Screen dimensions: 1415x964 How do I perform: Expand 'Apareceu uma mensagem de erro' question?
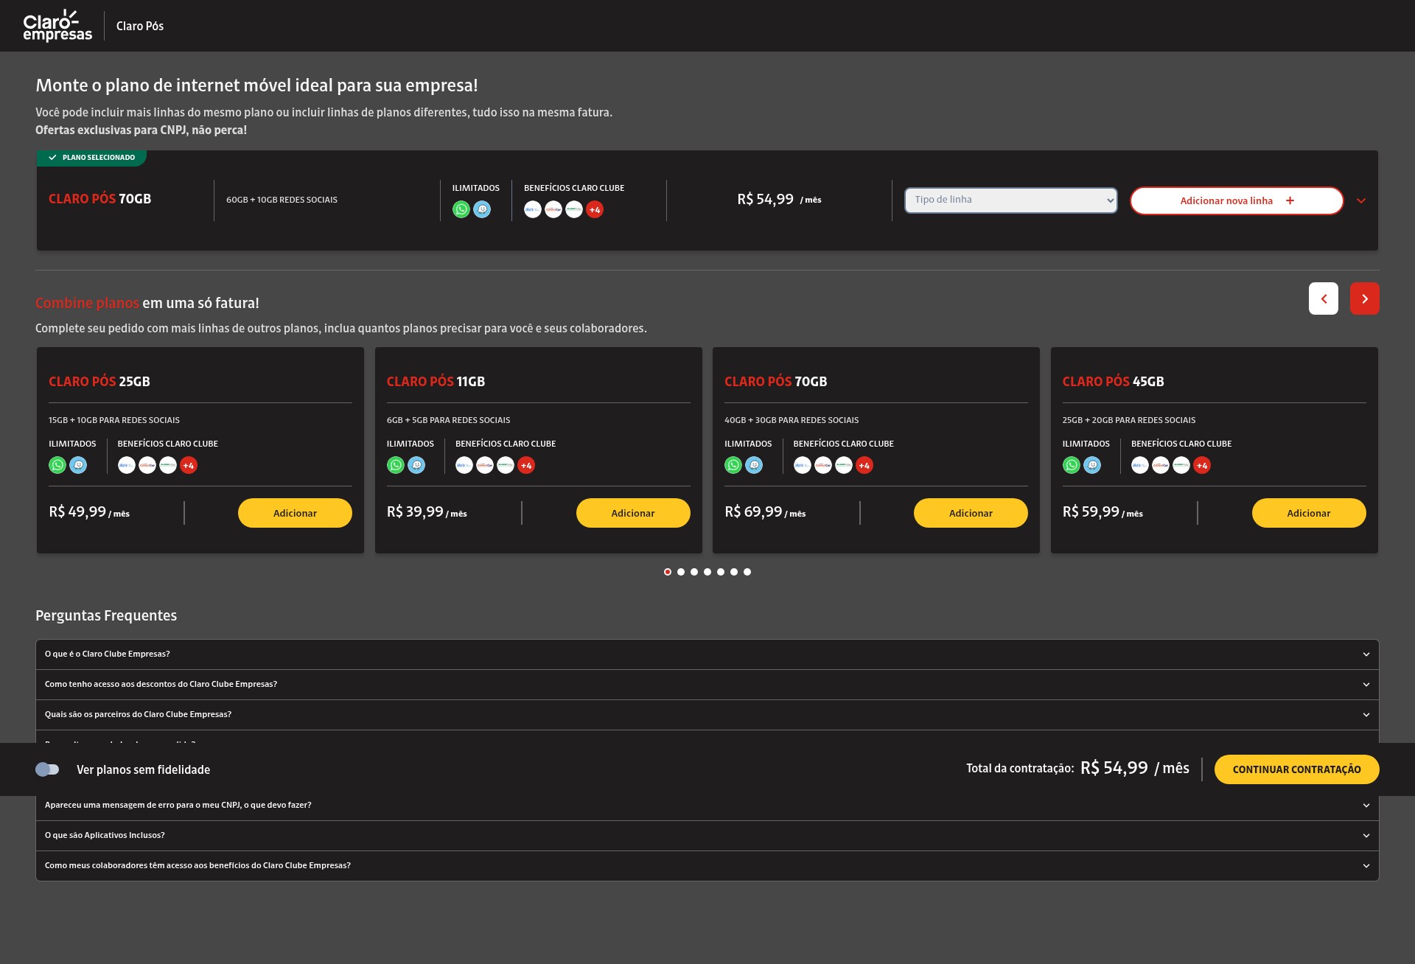point(707,806)
